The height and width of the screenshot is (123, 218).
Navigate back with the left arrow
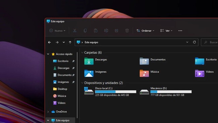[x=50, y=42]
